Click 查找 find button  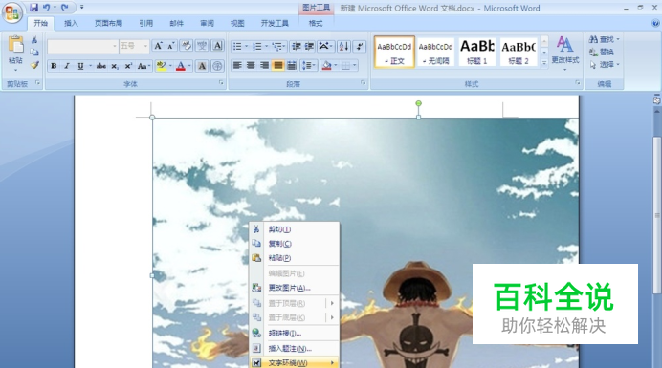click(605, 40)
